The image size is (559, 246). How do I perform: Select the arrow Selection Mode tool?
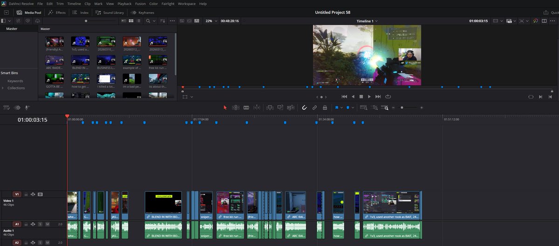pos(225,107)
